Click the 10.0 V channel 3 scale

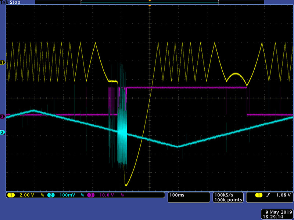click(107, 195)
